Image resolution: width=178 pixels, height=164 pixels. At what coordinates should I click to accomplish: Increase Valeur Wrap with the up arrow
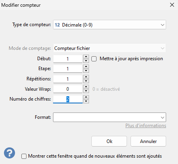pyautogui.click(x=86, y=87)
